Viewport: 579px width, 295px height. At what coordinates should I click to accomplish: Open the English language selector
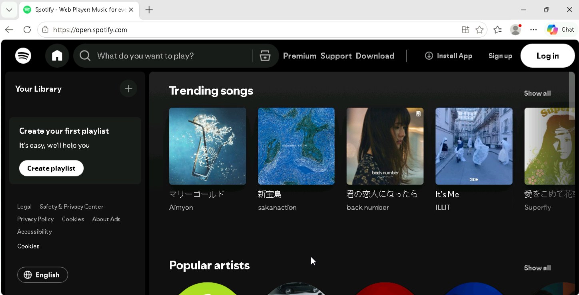42,275
